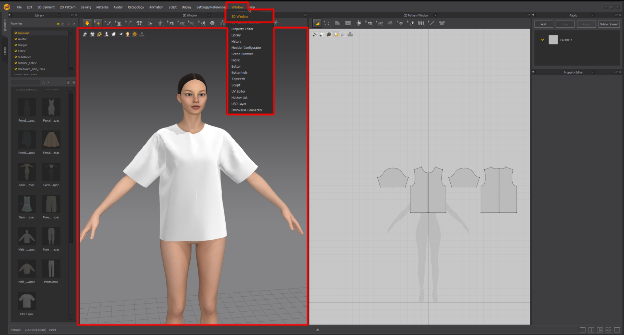The image size is (624, 335).
Task: Activate the Simulate tool in the 3D toolbar
Action: point(87,23)
